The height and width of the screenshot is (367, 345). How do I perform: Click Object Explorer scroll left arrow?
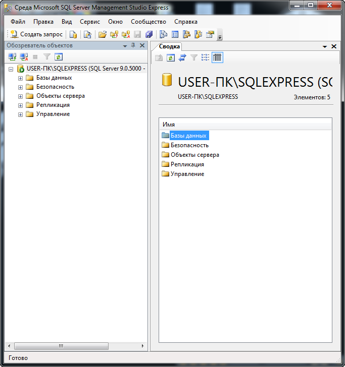pyautogui.click(x=9, y=346)
